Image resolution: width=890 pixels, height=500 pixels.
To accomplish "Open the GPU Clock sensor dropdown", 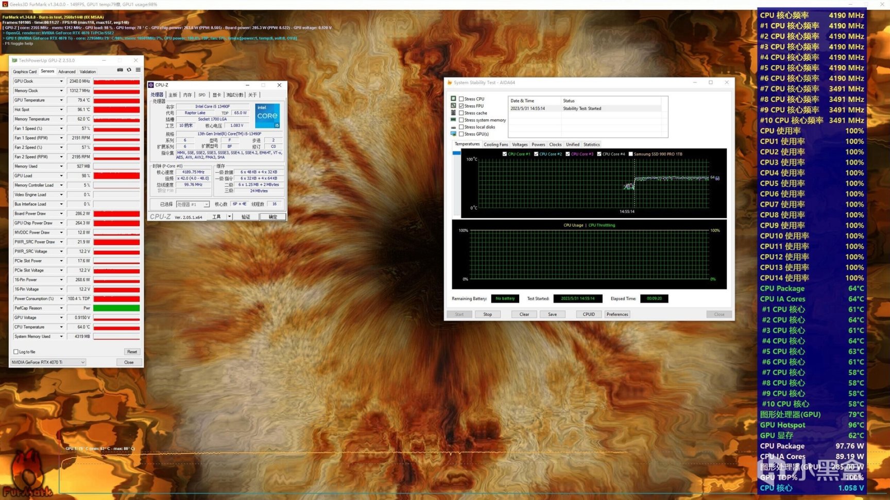I will click(61, 81).
